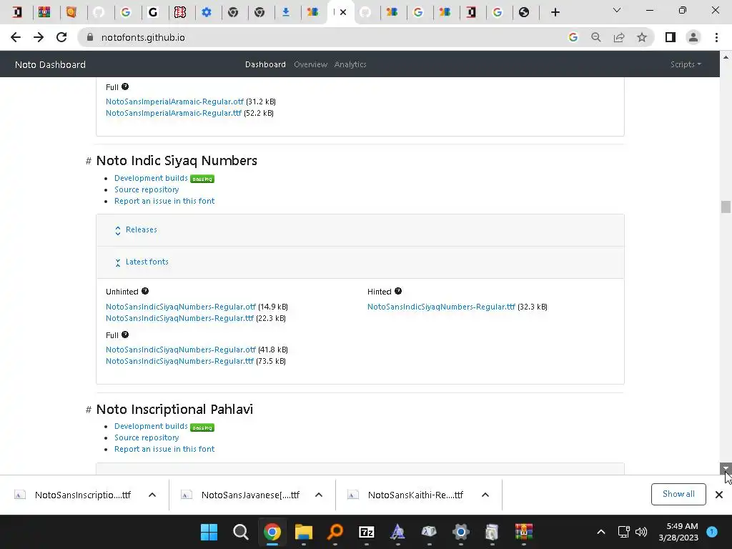Download NotoSansImperialAramaic-Regular.ttf 52.2 kB
This screenshot has height=549, width=732.
pos(174,113)
